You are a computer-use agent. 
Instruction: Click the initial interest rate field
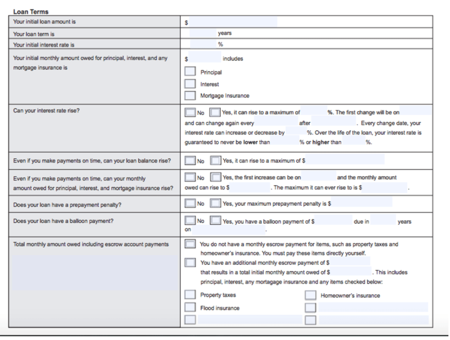click(203, 44)
